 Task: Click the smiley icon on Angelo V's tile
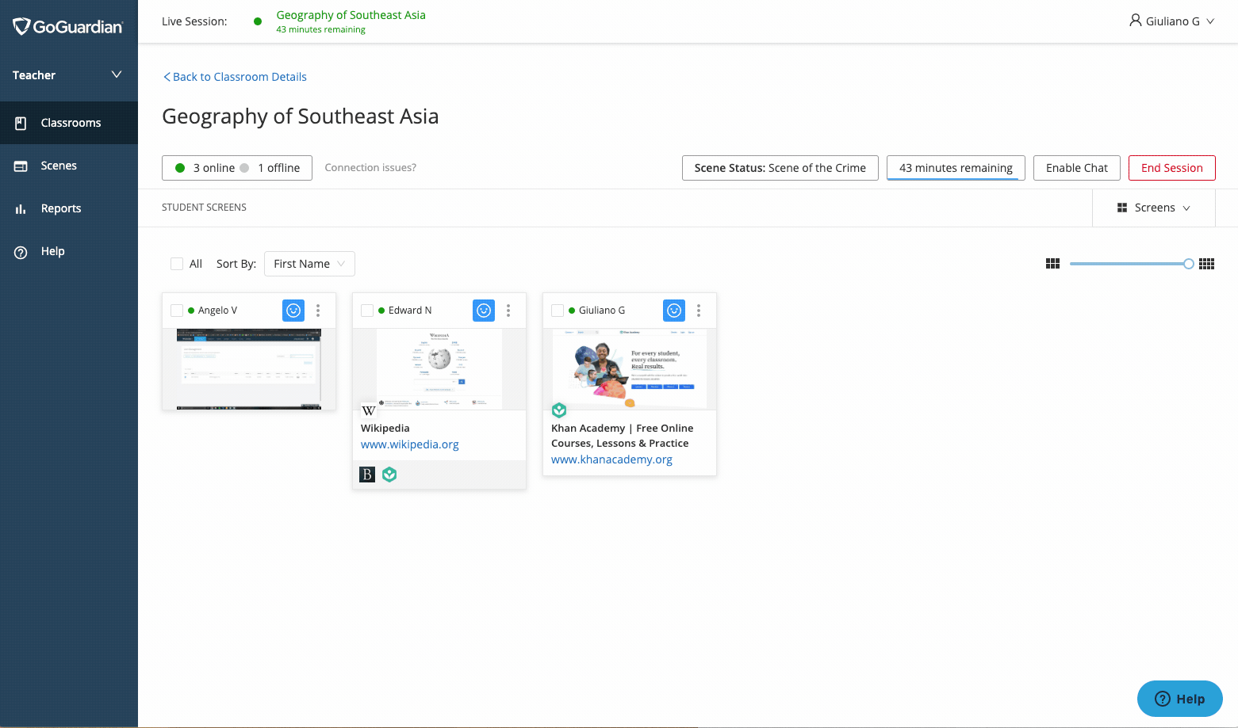pyautogui.click(x=293, y=311)
